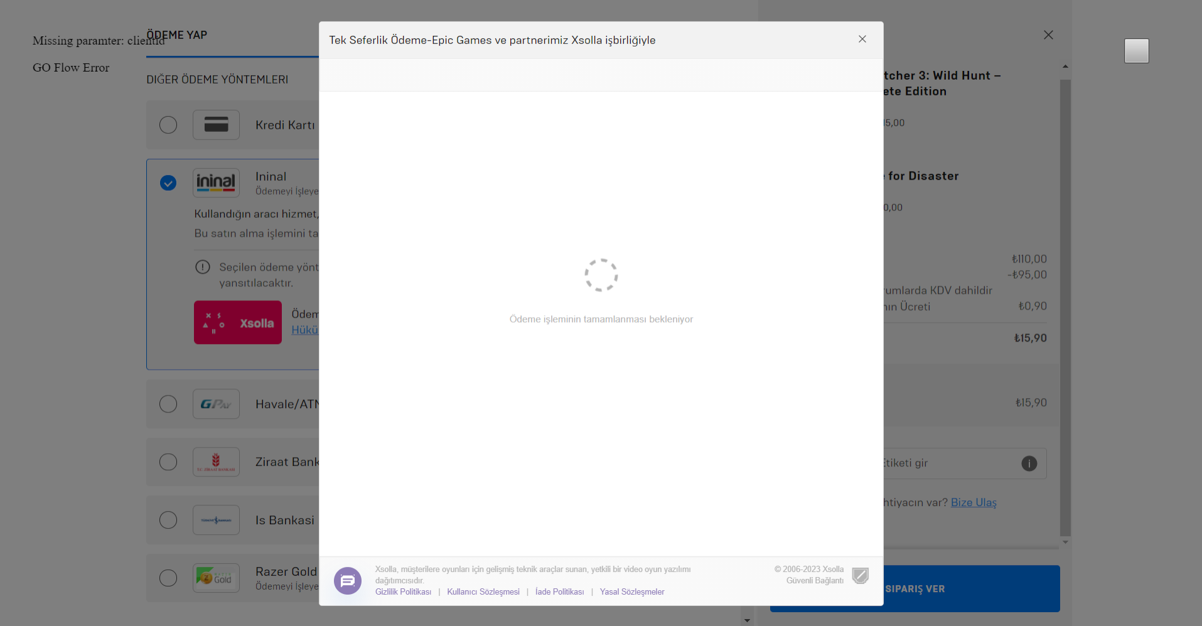
Task: Click the '© 2006-2023 Xsolla' copyright text
Action: pyautogui.click(x=809, y=569)
